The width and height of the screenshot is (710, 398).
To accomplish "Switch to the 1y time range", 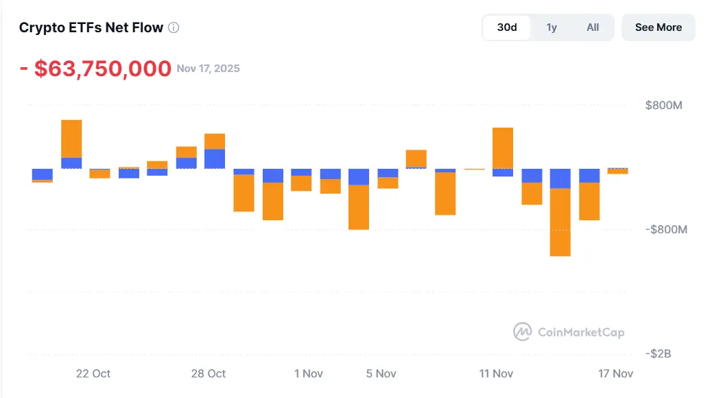I will [x=552, y=27].
